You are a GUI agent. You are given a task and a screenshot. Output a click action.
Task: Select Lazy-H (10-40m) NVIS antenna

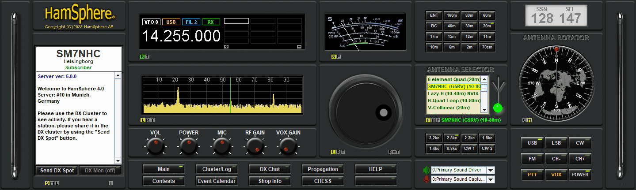[453, 94]
